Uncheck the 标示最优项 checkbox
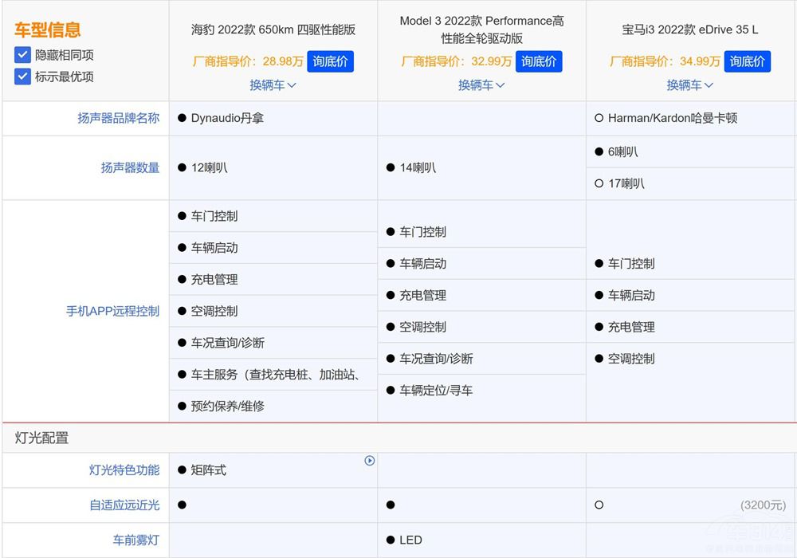Viewport: 797px width, 558px height. pyautogui.click(x=22, y=78)
